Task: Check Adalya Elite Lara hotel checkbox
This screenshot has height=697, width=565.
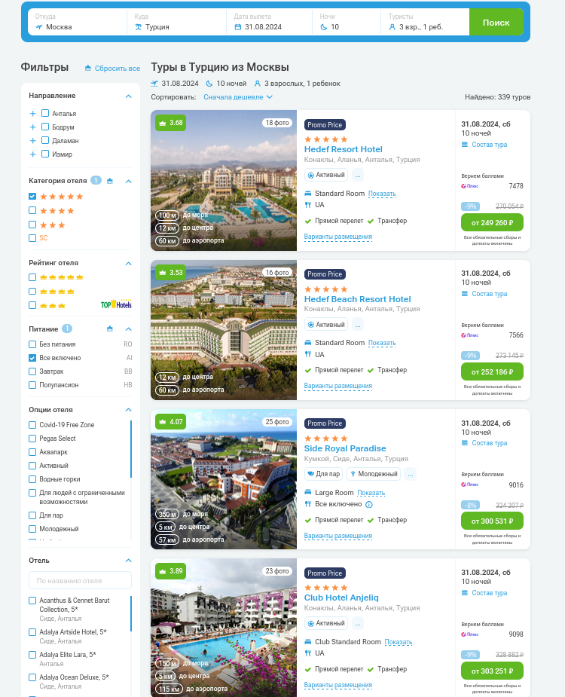Action: point(32,655)
